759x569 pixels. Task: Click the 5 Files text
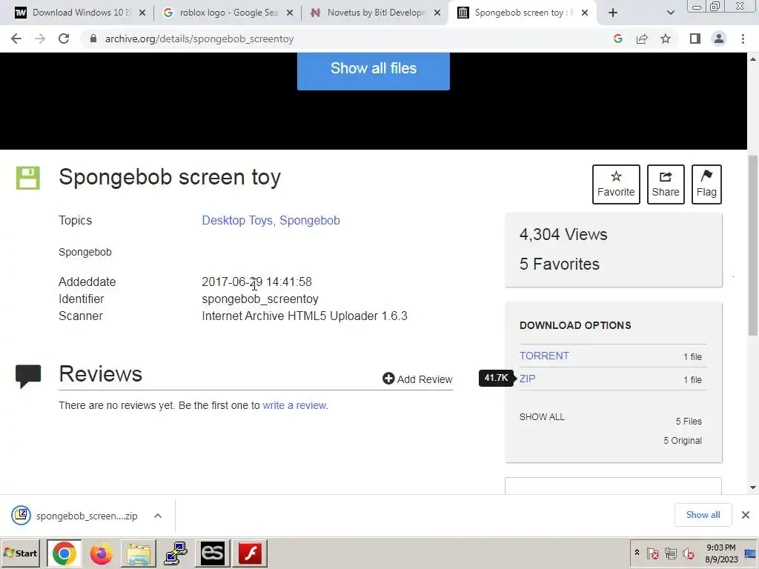689,421
